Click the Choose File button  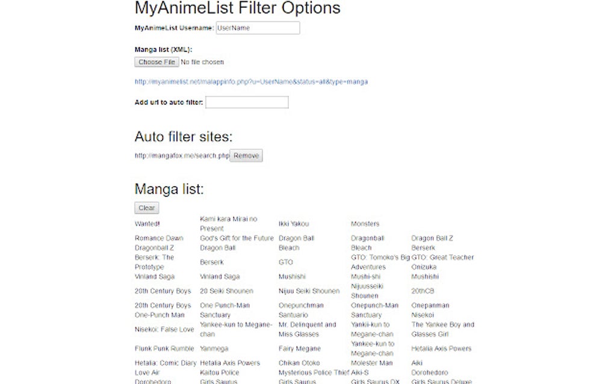tap(156, 61)
